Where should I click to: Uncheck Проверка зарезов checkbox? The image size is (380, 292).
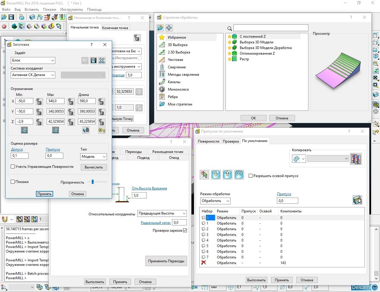point(185,231)
